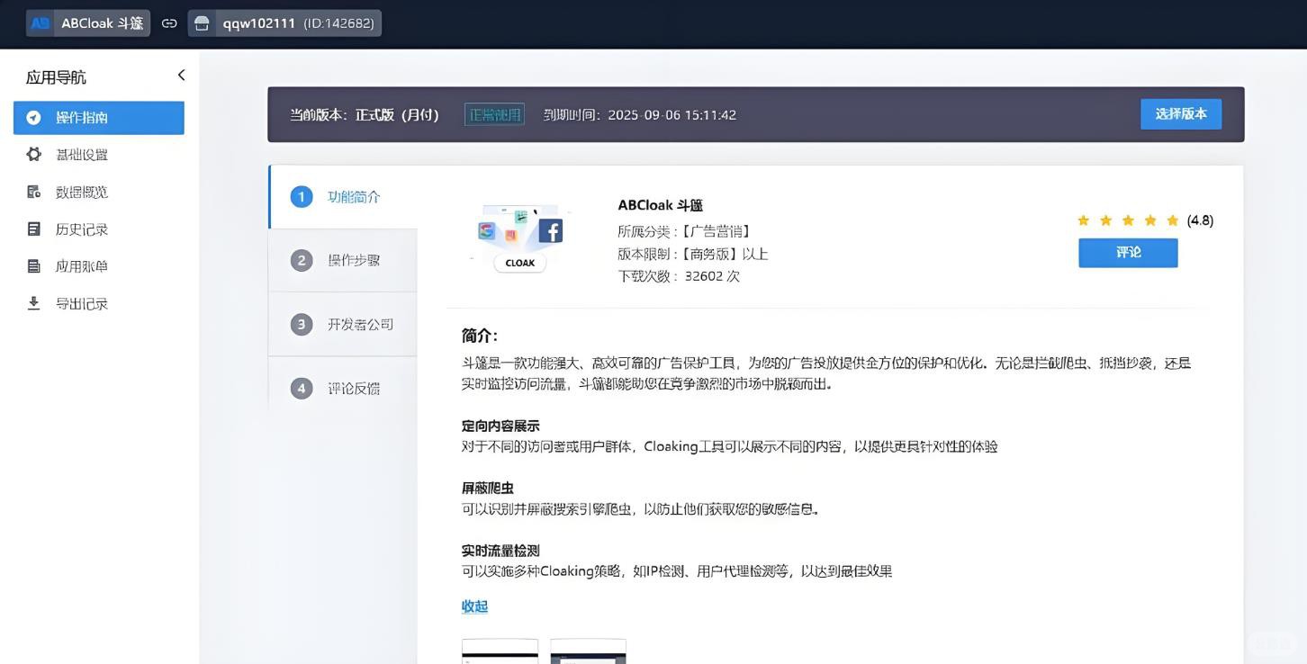Click the 到期时间 2025-09-06 text
This screenshot has height=664, width=1307.
640,115
